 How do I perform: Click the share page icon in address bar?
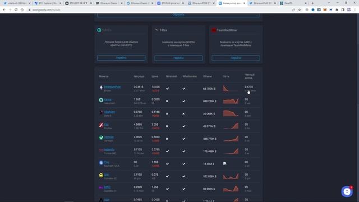tap(293, 10)
